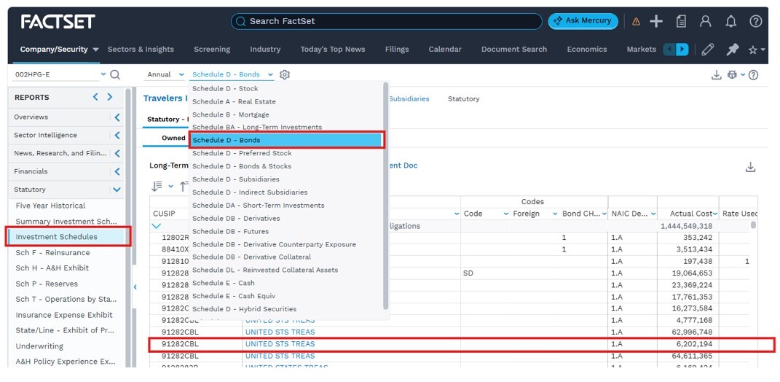This screenshot has height=382, width=780.
Task: Click UNITED STS TREAS link with cost 6,202,194
Action: coord(280,344)
